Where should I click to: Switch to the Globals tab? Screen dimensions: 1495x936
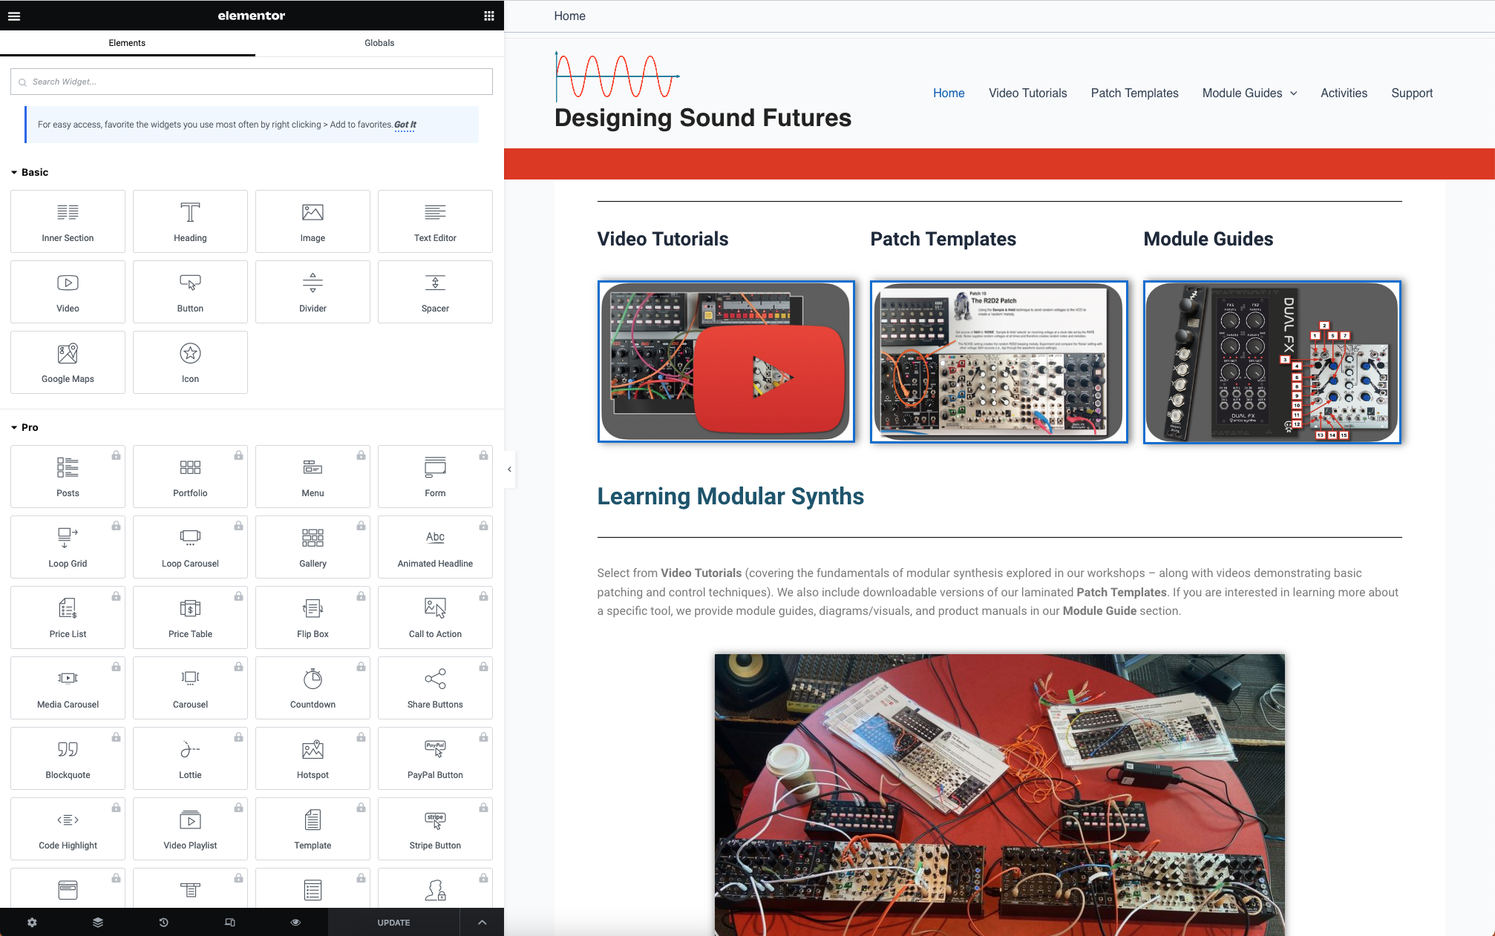coord(379,43)
